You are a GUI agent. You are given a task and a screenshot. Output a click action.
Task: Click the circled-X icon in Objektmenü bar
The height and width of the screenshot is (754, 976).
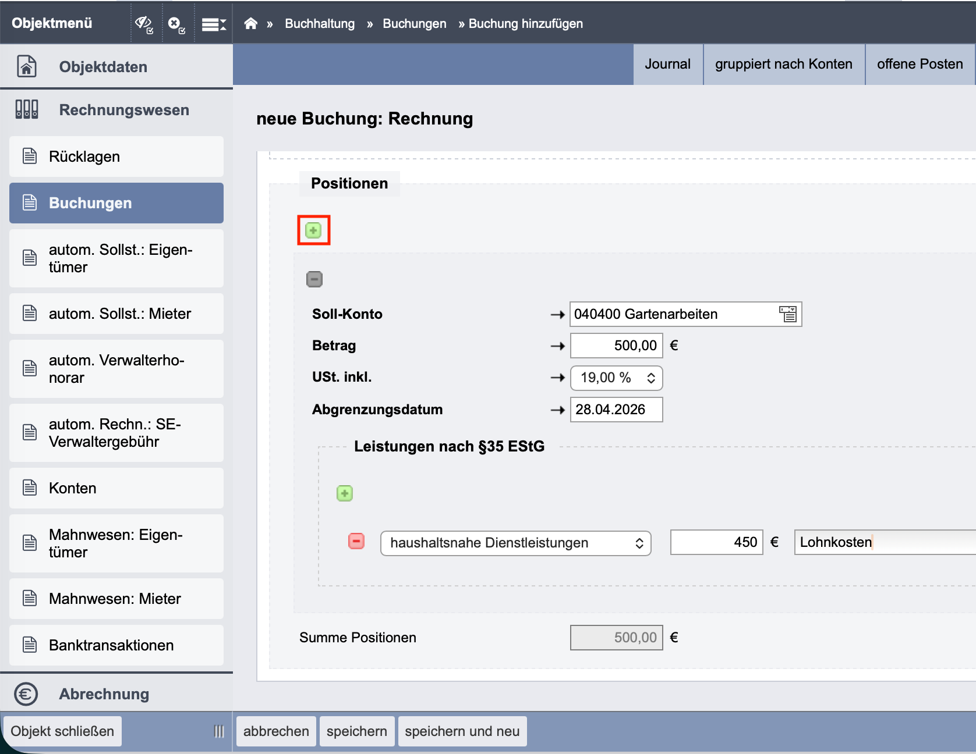coord(176,24)
